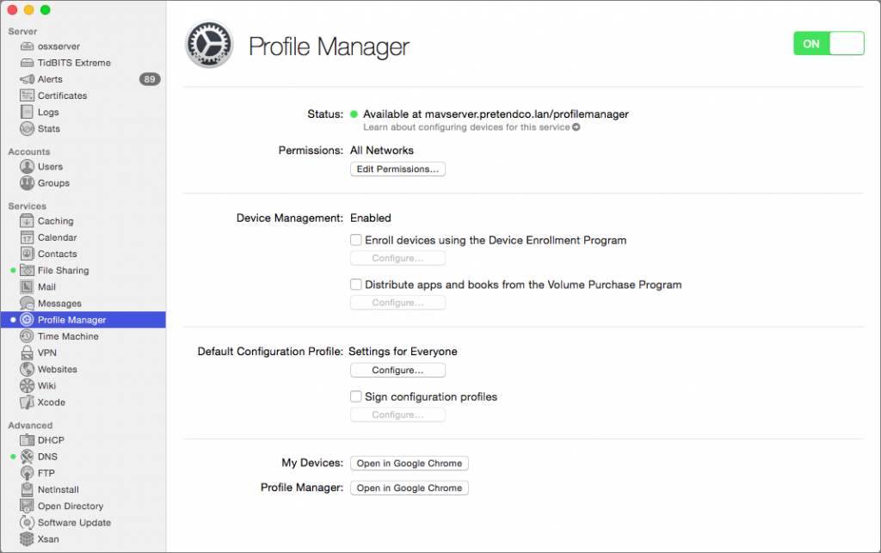The width and height of the screenshot is (881, 553).
Task: Click the 'Settings for Everyone' profile text
Action: 403,352
